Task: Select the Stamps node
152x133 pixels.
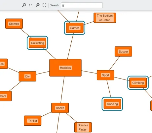Action: pos(14,24)
